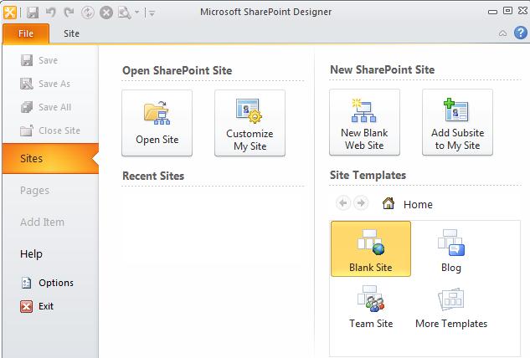Open the preview in browser dropdown arrow
Viewport: 530px width, 358px height.
pyautogui.click(x=136, y=13)
